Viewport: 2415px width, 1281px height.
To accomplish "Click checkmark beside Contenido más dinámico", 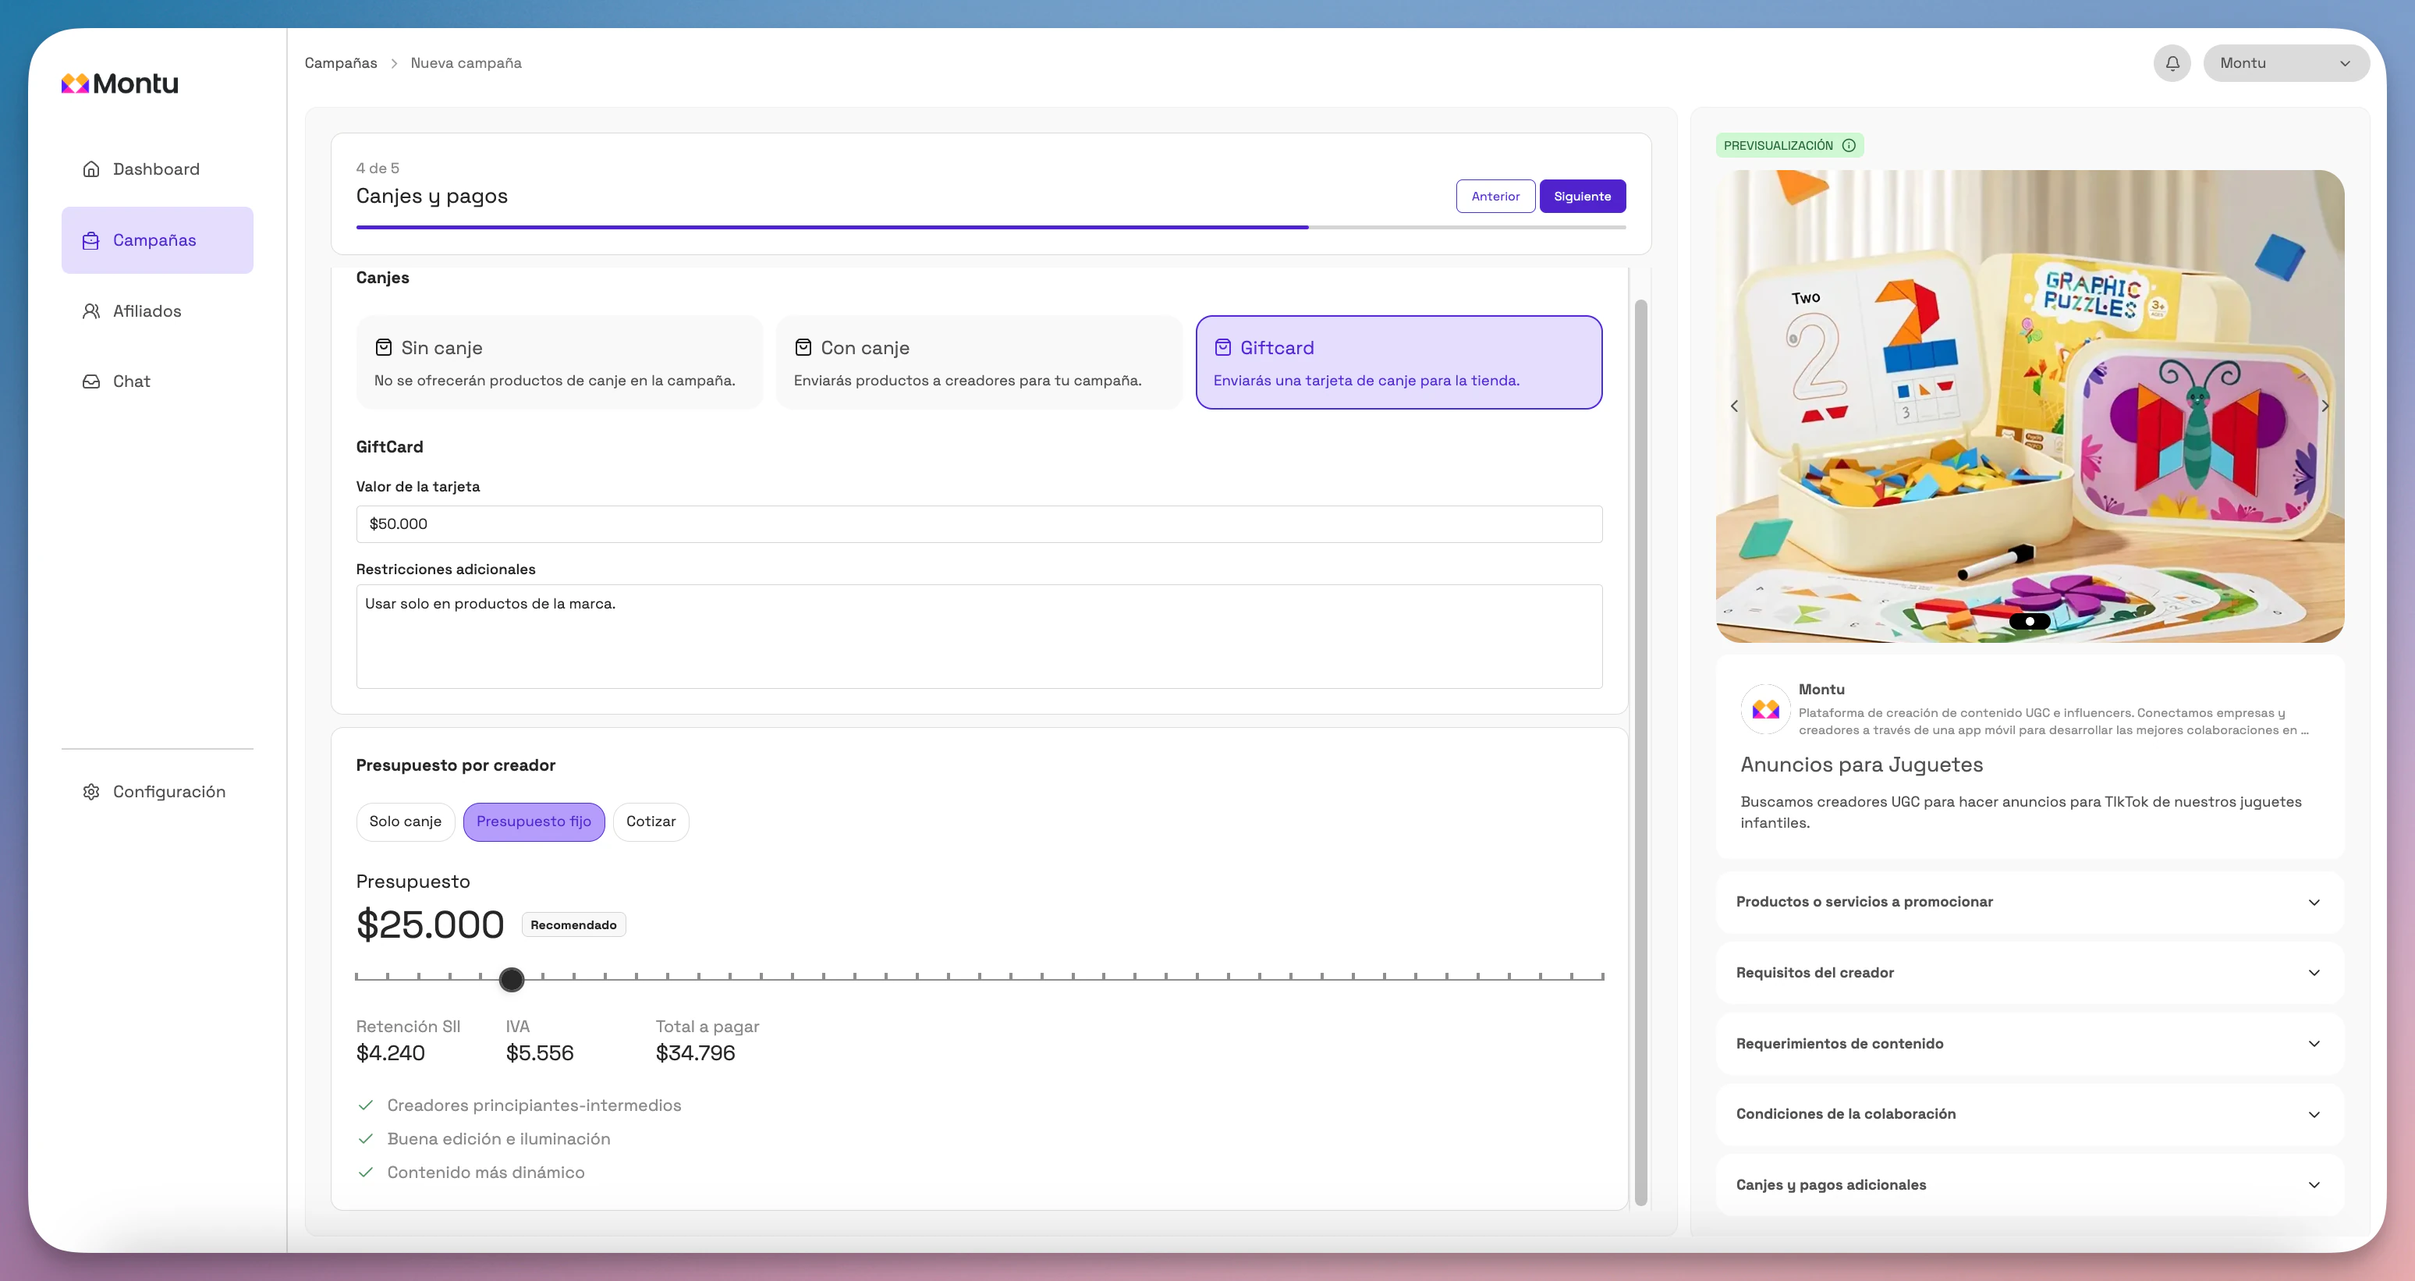I will click(x=366, y=1173).
